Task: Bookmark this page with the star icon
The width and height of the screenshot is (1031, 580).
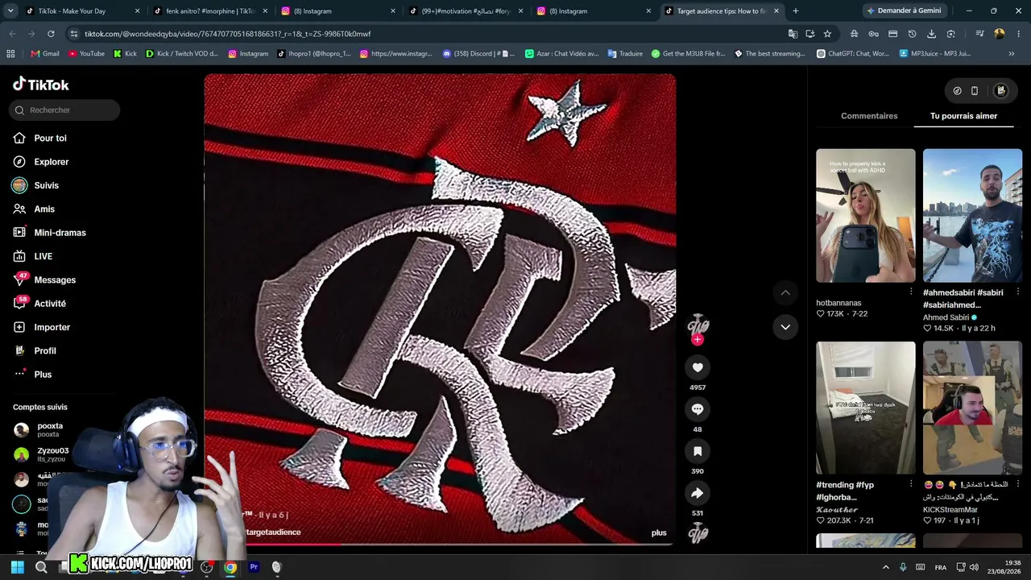Action: pyautogui.click(x=827, y=34)
